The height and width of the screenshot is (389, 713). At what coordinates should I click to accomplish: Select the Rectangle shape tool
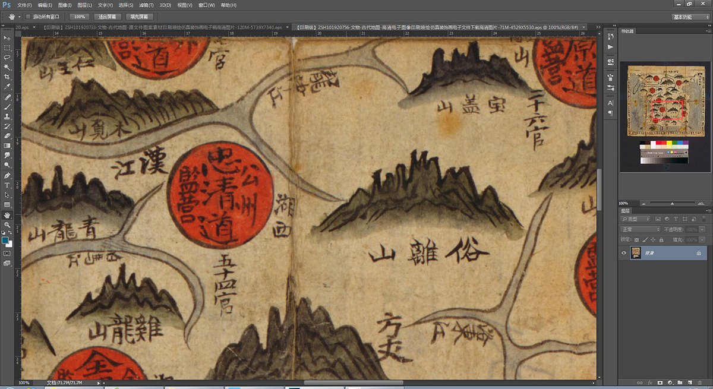7,205
